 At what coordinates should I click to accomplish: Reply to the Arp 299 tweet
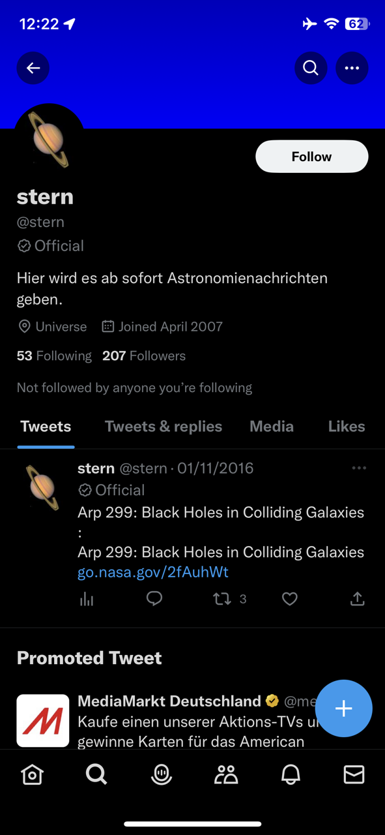(154, 598)
